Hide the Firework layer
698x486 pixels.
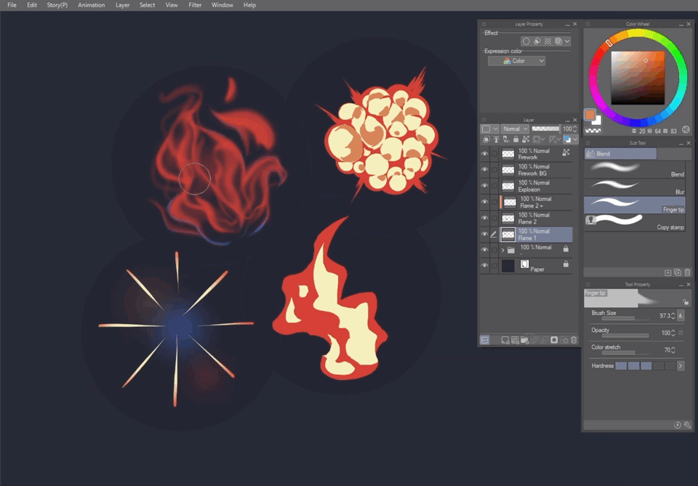click(x=484, y=154)
